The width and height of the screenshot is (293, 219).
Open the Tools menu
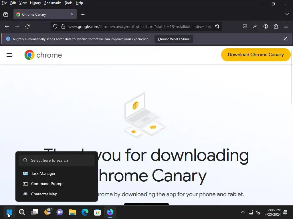tap(68, 3)
